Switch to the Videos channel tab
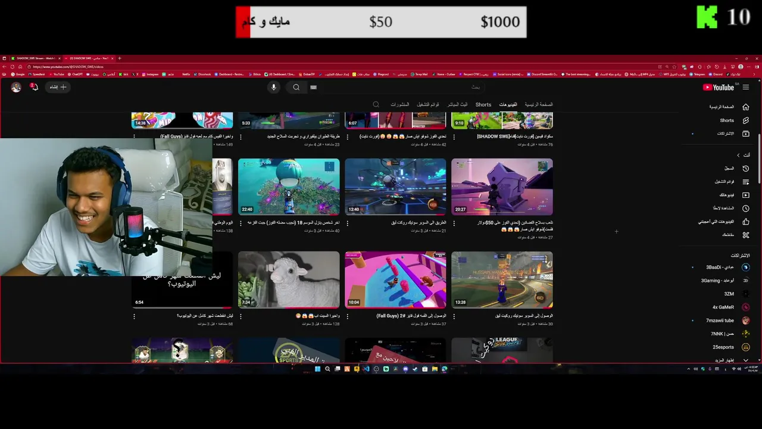 pyautogui.click(x=508, y=104)
